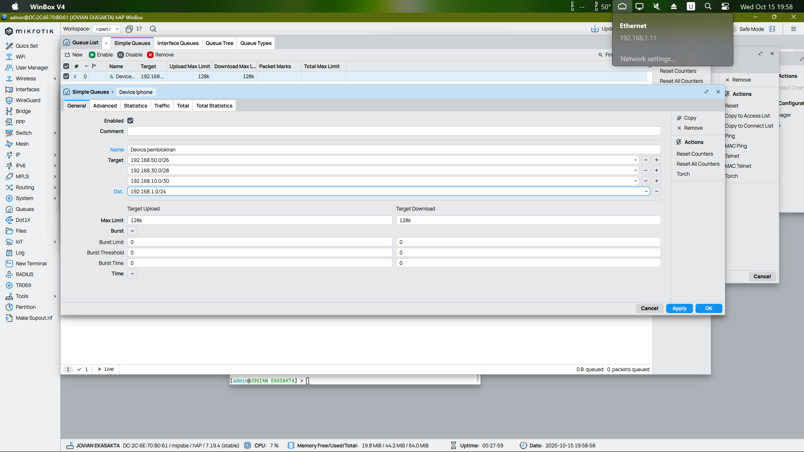Collapse the Burst section

point(132,231)
